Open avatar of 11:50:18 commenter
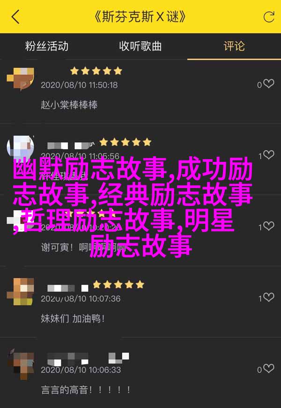Screen dimensions: 281x408 [20, 79]
